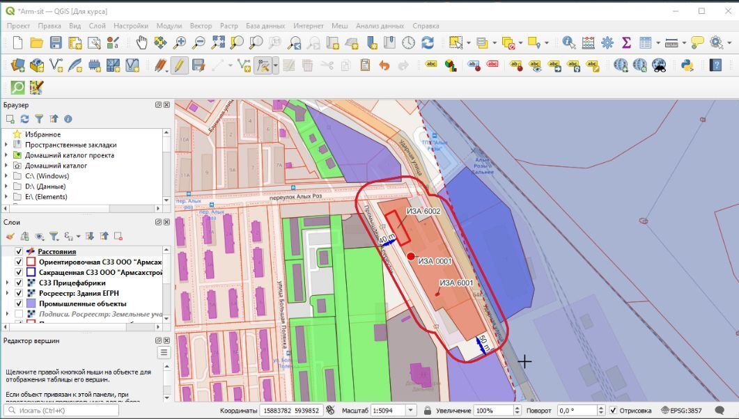Open the statistical summary sigma tool
Image resolution: width=739 pixels, height=419 pixels.
click(x=626, y=42)
